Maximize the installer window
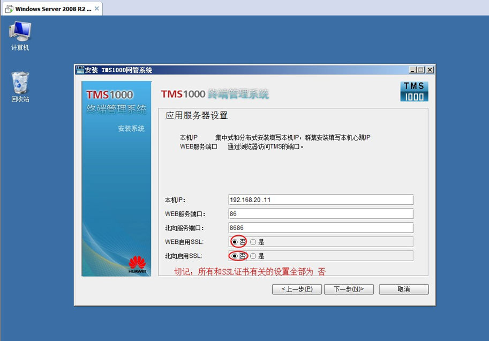 [420, 70]
